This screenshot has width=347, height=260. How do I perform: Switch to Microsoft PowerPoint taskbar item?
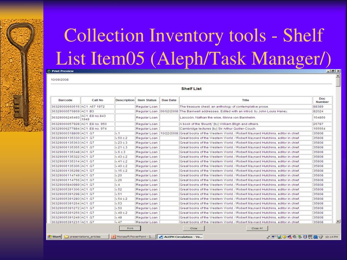(133, 237)
